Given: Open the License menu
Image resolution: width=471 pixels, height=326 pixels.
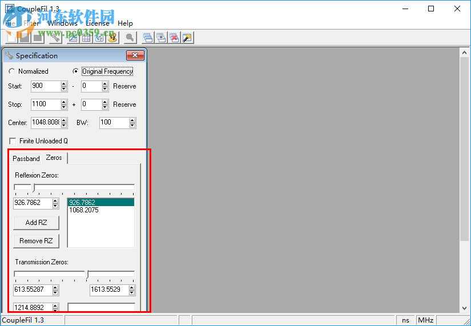Looking at the screenshot, I should 97,23.
